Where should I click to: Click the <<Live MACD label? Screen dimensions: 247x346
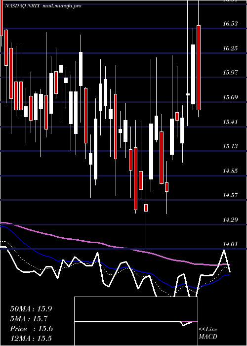[x=208, y=333]
